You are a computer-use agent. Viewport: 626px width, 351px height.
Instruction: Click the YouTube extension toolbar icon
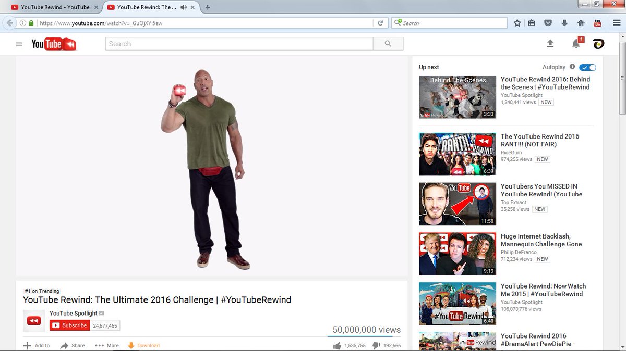coord(598,23)
